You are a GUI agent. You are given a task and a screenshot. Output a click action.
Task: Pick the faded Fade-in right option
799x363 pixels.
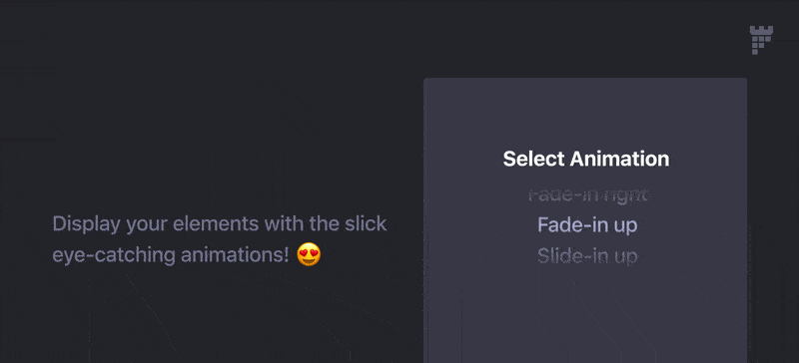pyautogui.click(x=587, y=194)
